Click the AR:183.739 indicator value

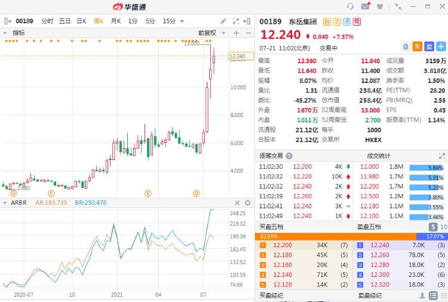pyautogui.click(x=51, y=203)
